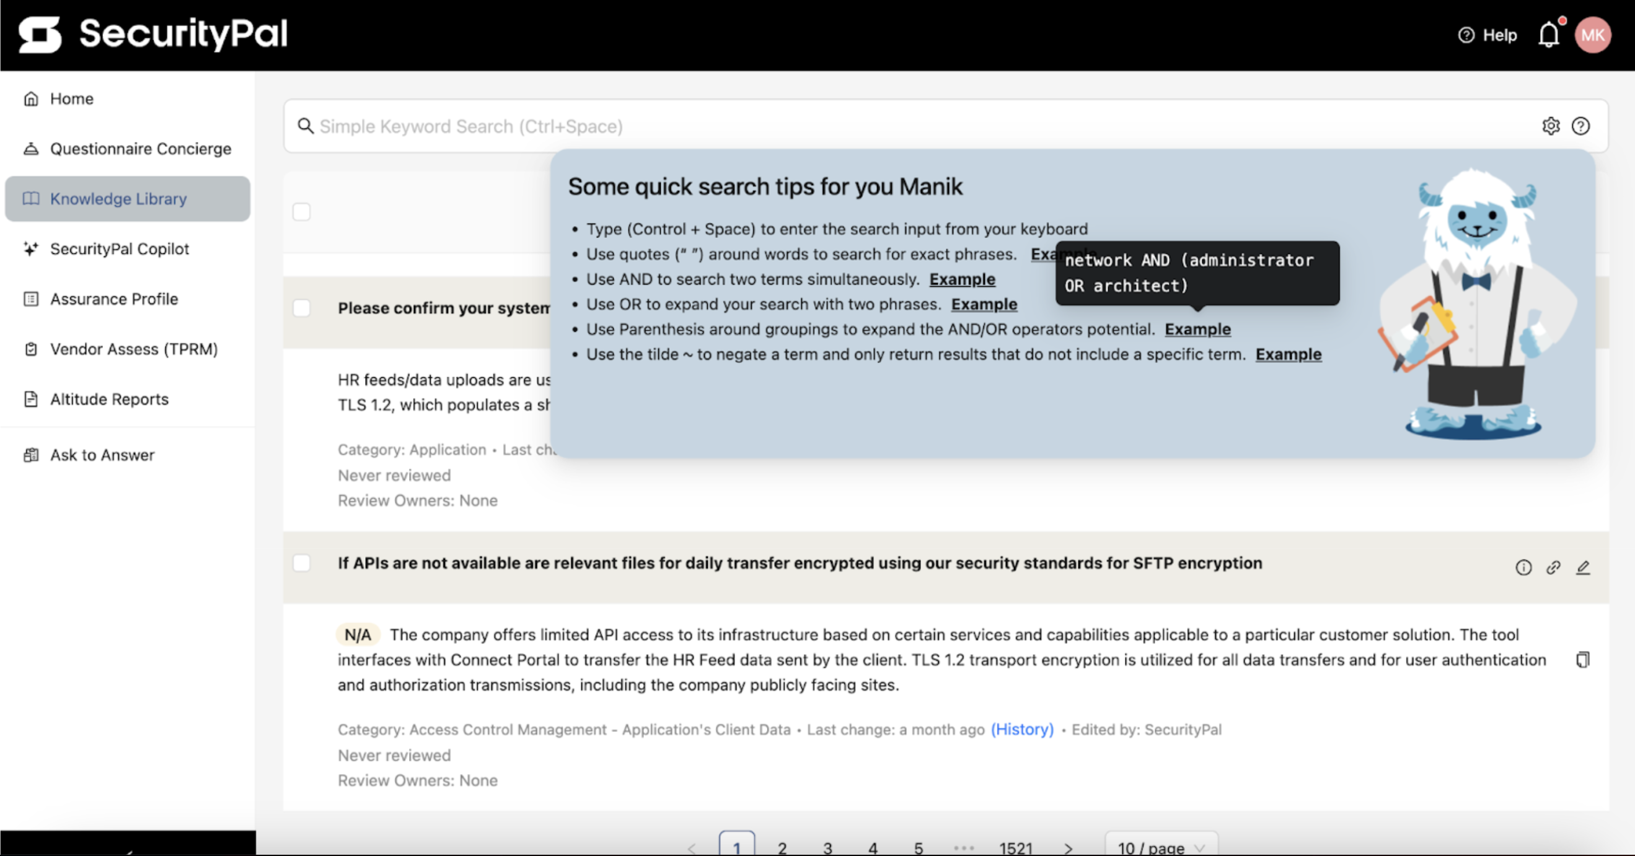Click the search magnifier icon
1635x856 pixels.
306,126
